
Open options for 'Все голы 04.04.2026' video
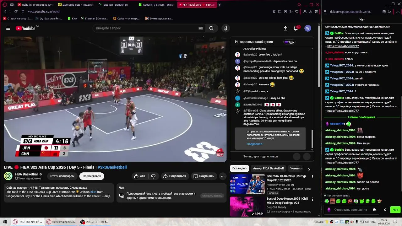(x=312, y=177)
